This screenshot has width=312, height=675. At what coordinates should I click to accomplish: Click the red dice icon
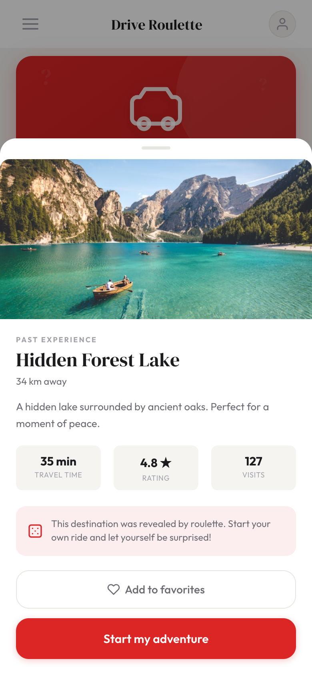[x=35, y=531]
